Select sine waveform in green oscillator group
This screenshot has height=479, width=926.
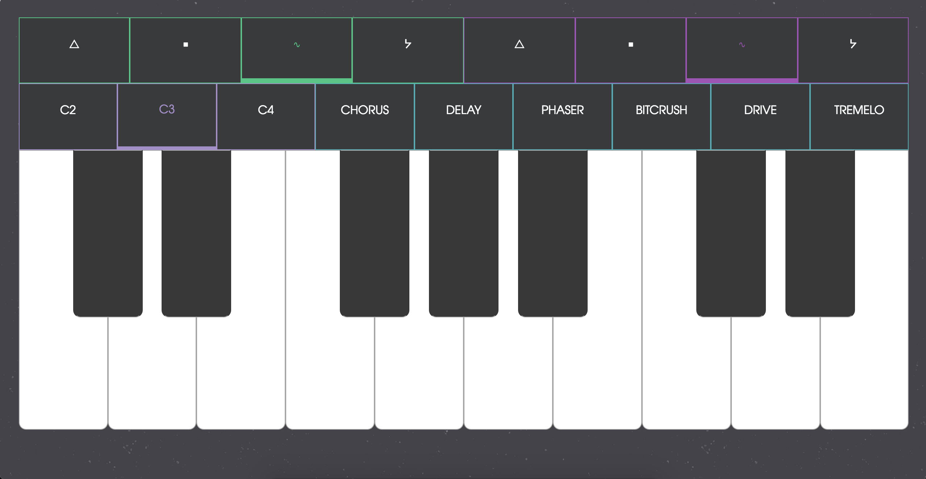(x=297, y=50)
